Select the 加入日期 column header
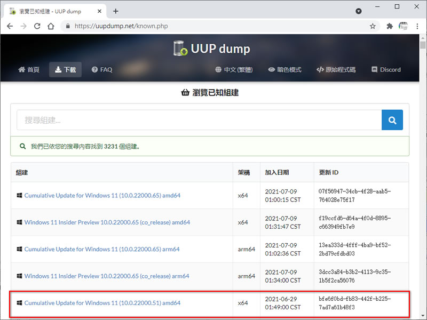Image resolution: width=427 pixels, height=320 pixels. pos(276,172)
